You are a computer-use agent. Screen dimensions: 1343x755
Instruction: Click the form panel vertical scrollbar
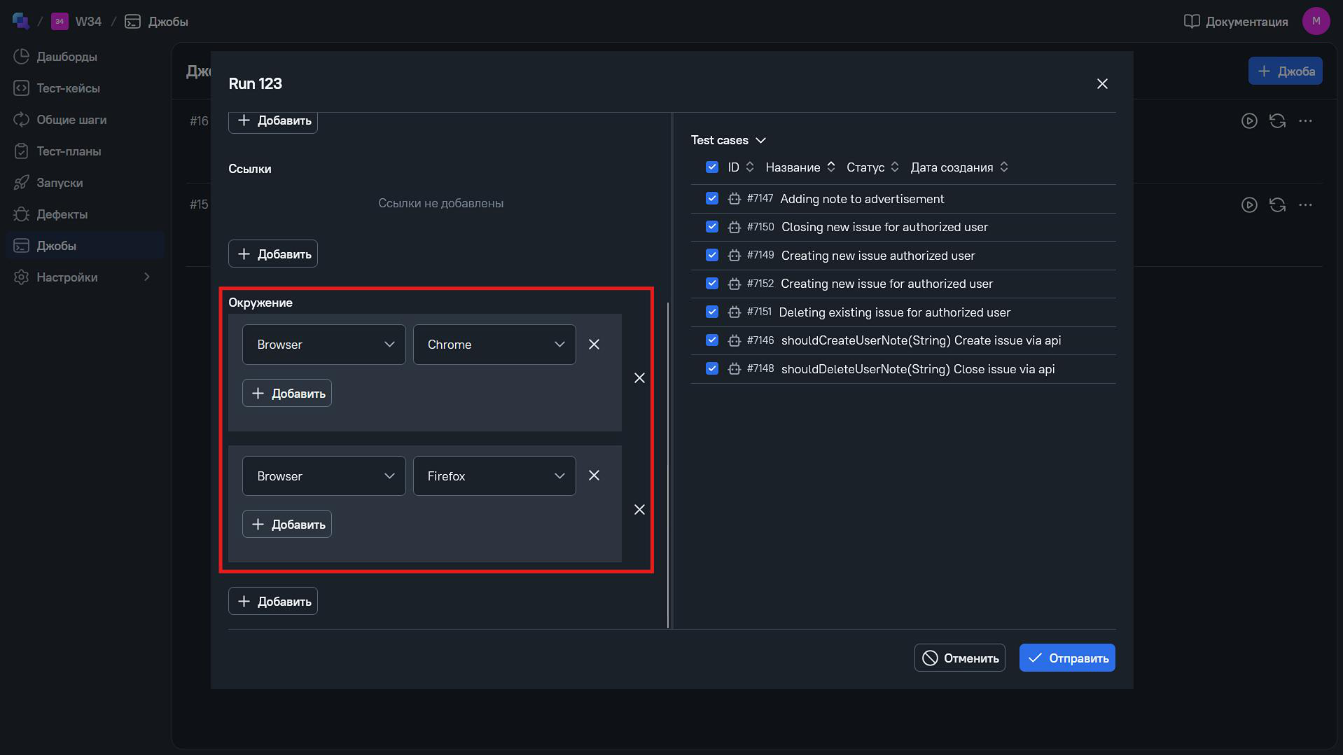(x=668, y=464)
